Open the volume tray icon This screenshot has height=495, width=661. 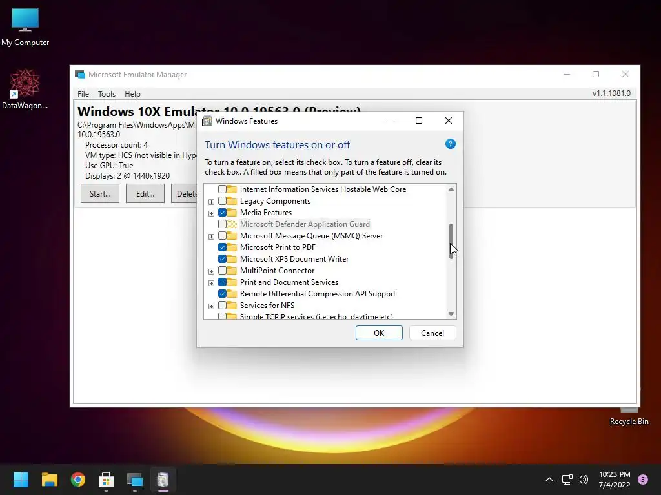(583, 480)
